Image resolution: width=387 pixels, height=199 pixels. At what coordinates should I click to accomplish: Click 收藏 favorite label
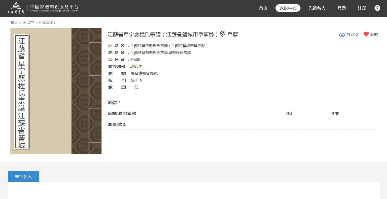coord(374,35)
